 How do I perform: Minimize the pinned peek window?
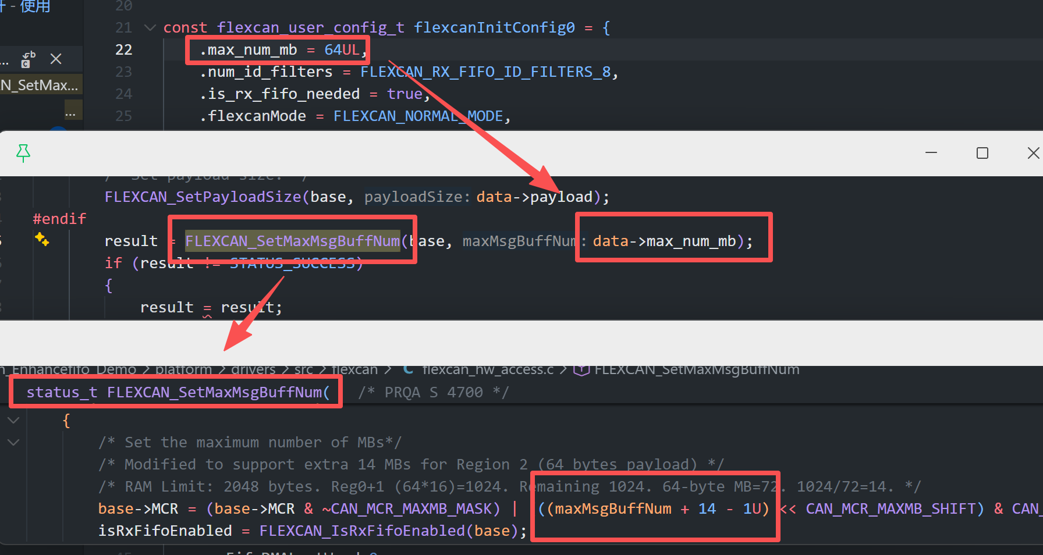click(931, 153)
